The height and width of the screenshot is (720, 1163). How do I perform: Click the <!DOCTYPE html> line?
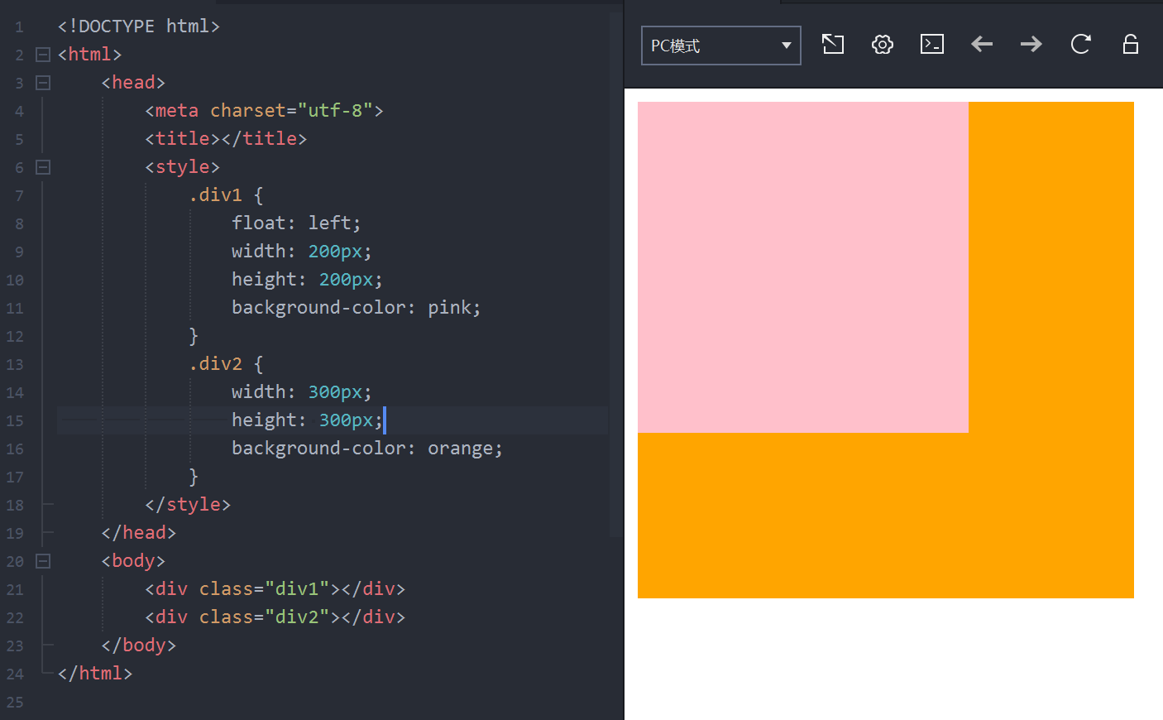coord(139,26)
